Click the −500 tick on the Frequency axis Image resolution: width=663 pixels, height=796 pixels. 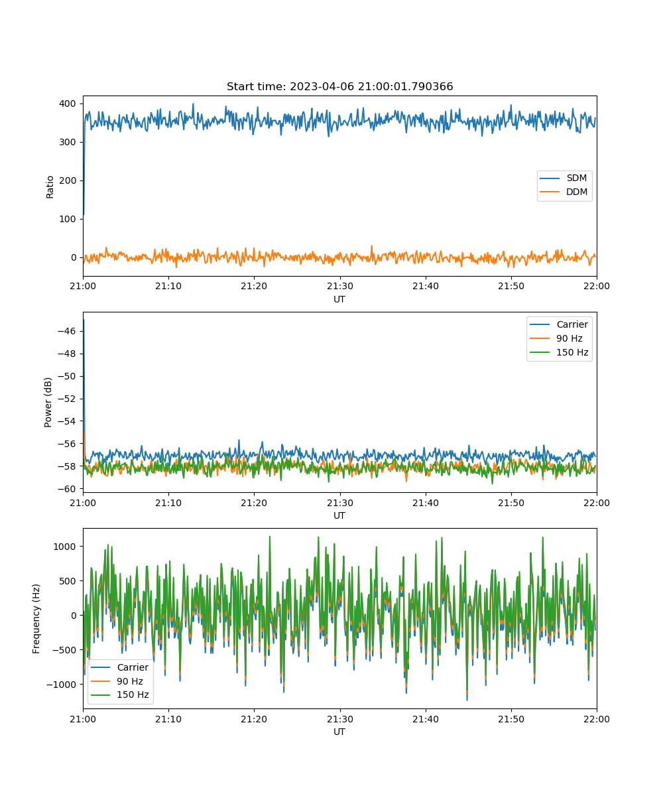[65, 650]
